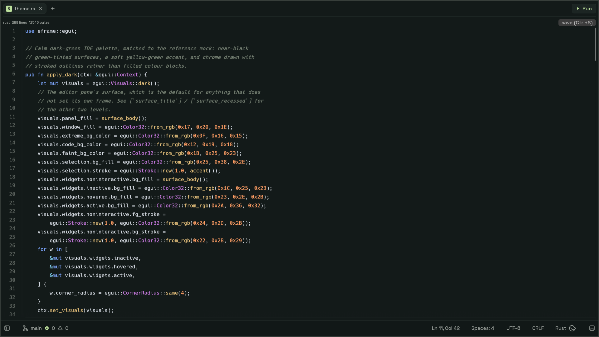Click '&mut visuals.widgets.inactive,' line

point(95,258)
